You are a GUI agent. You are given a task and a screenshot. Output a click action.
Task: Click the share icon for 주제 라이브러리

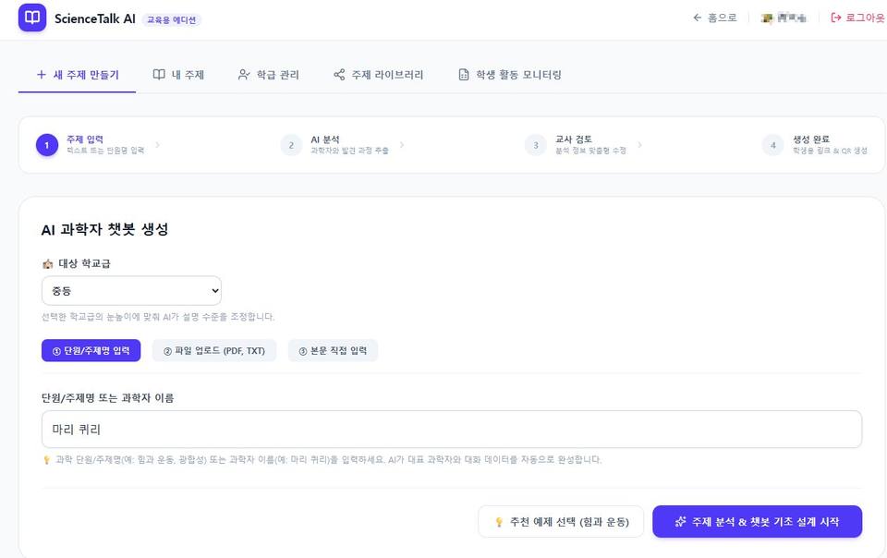[339, 75]
